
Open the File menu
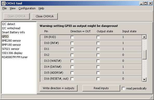[x=4, y=8]
